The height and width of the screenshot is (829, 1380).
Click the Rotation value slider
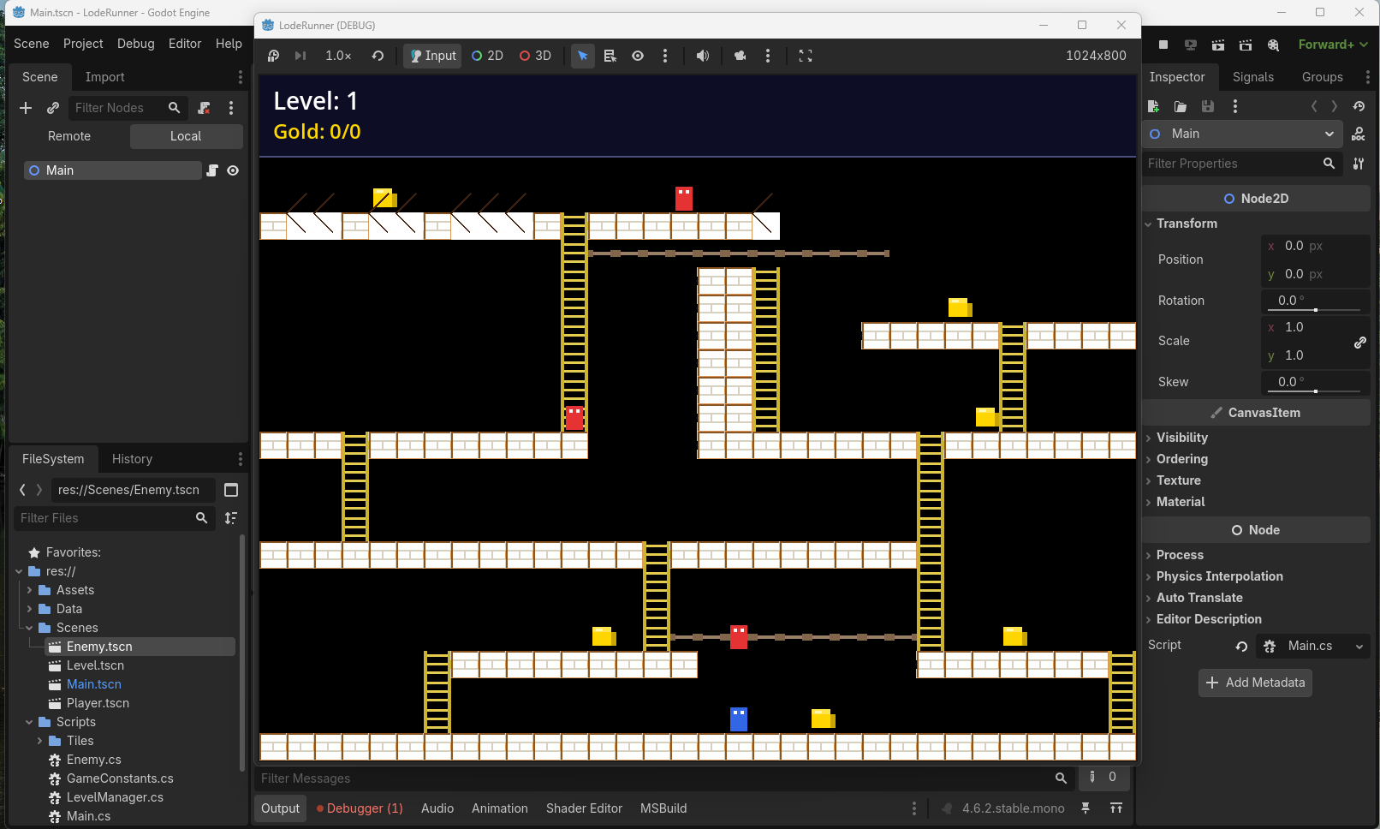[1316, 309]
